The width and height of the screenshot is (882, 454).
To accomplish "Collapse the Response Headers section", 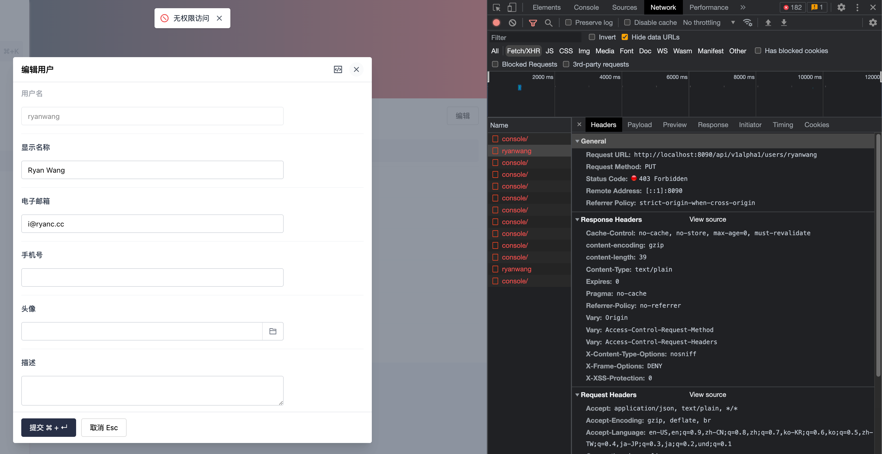I will coord(577,220).
